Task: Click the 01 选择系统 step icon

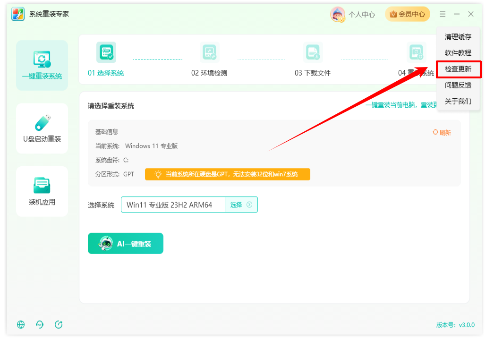Action: click(106, 52)
